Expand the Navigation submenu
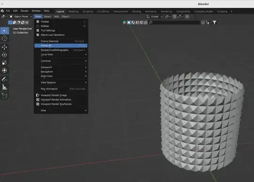The height and width of the screenshot is (182, 254). click(61, 72)
